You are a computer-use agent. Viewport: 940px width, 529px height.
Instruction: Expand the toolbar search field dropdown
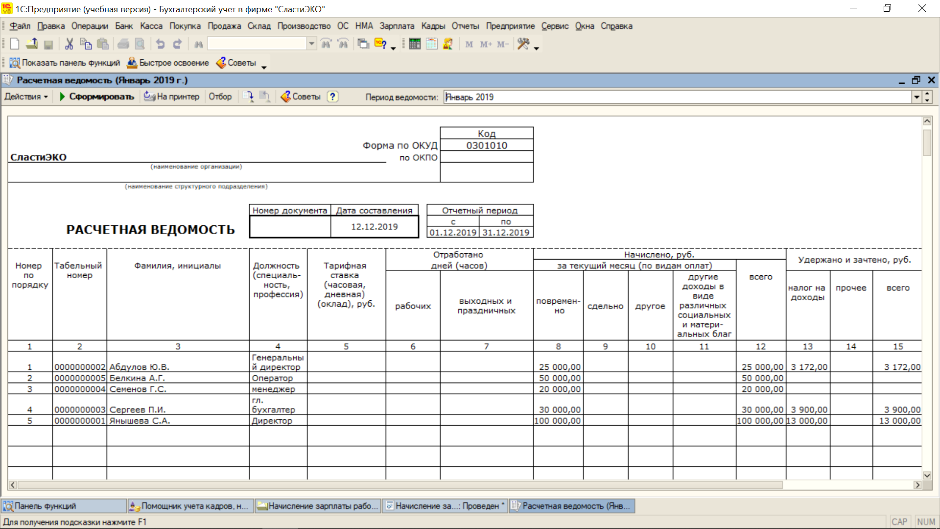[x=311, y=44]
